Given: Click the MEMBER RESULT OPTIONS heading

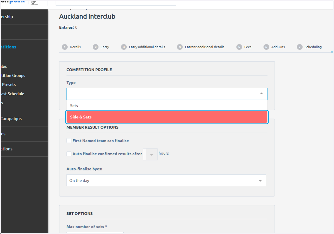Looking at the screenshot, I should click(x=92, y=127).
